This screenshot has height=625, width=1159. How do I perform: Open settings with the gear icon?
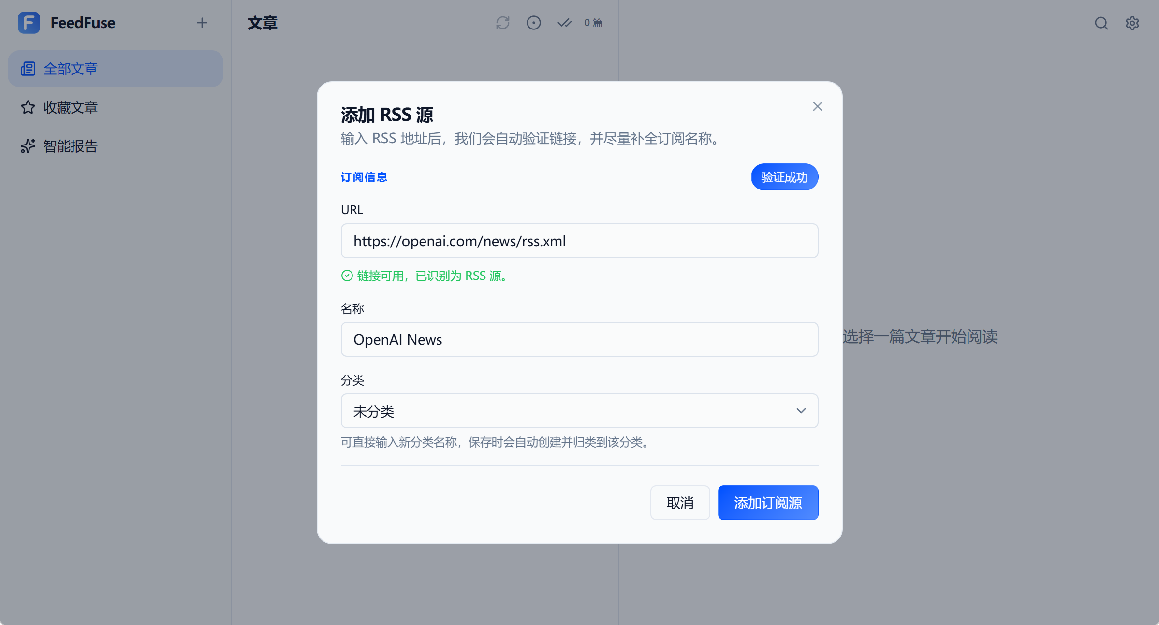tap(1132, 23)
